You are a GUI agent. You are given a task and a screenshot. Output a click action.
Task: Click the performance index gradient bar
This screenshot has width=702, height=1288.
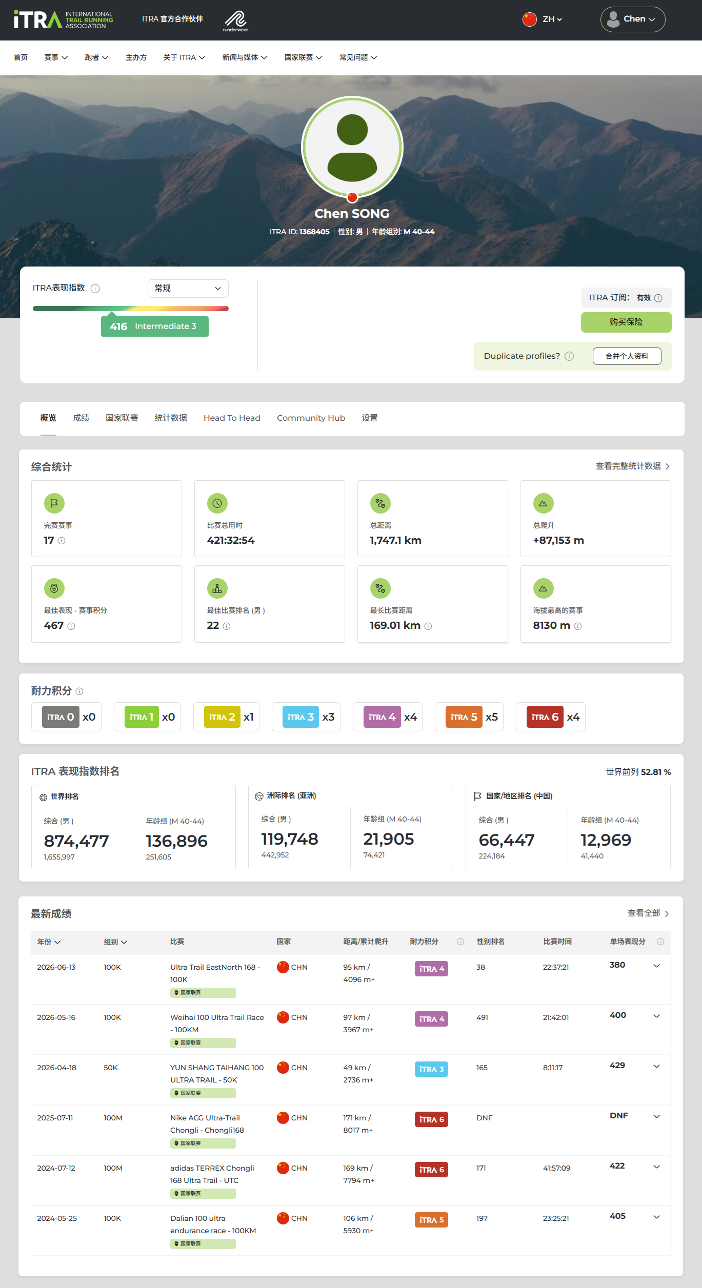(x=131, y=309)
